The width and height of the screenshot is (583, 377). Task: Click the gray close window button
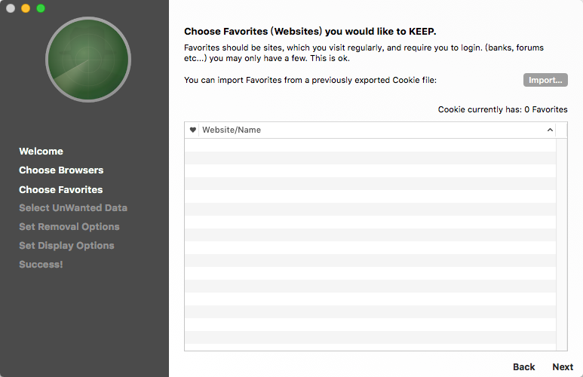(11, 8)
